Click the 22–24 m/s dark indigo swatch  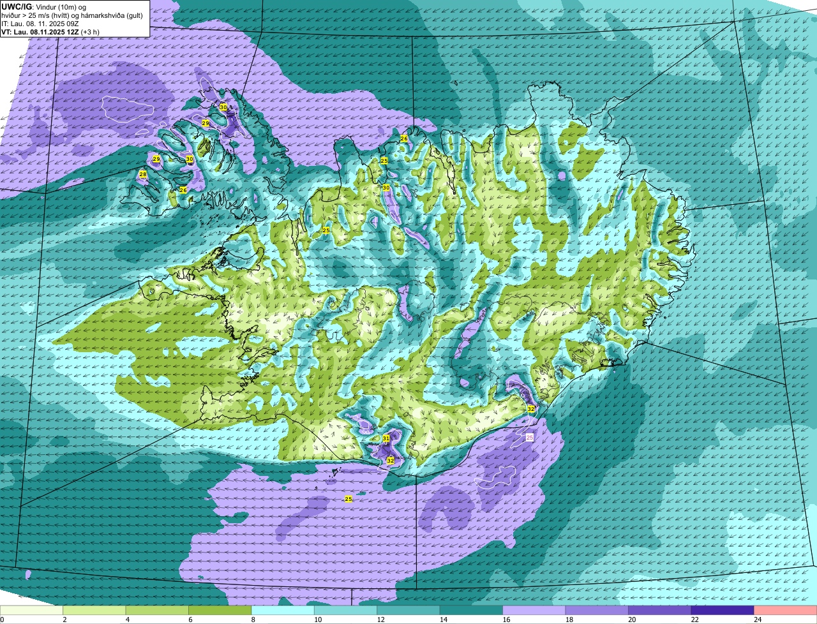pos(723,611)
